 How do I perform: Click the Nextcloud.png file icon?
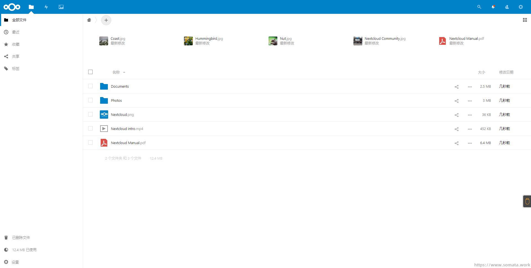(104, 115)
